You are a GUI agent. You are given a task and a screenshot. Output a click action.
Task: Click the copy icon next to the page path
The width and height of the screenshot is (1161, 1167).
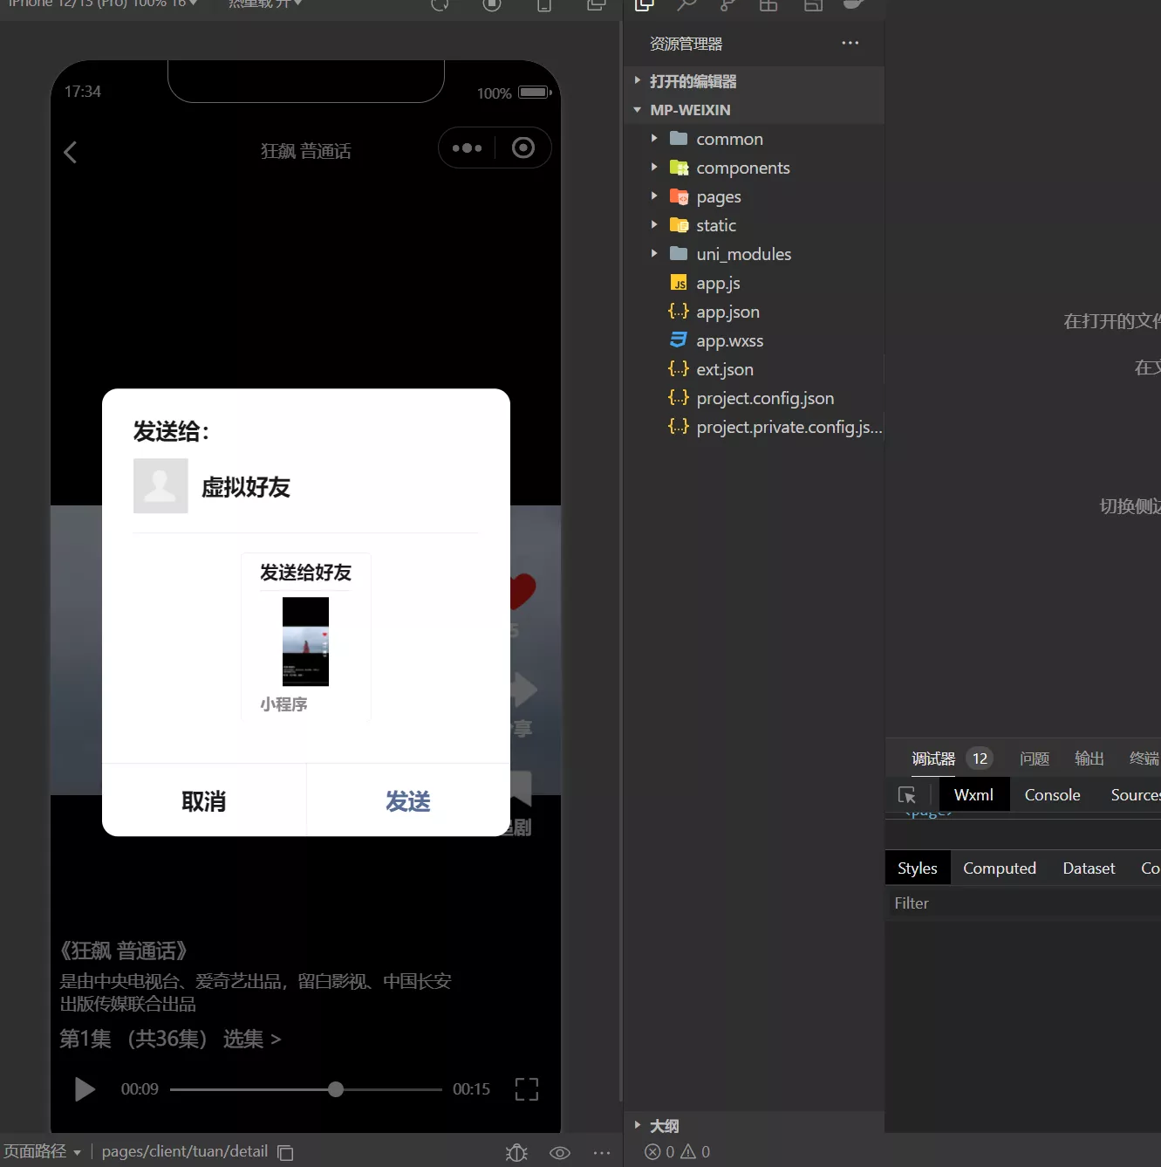(x=285, y=1152)
